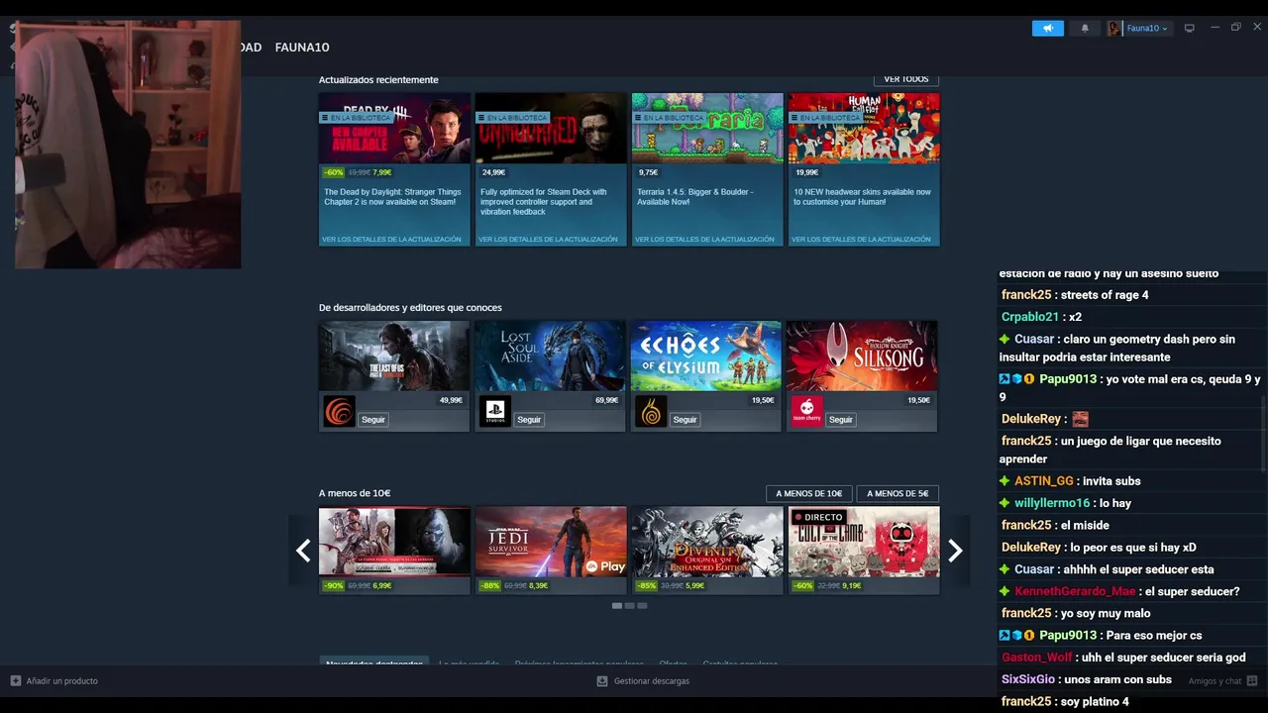Click the SixSixGio username in chat

tap(1028, 679)
